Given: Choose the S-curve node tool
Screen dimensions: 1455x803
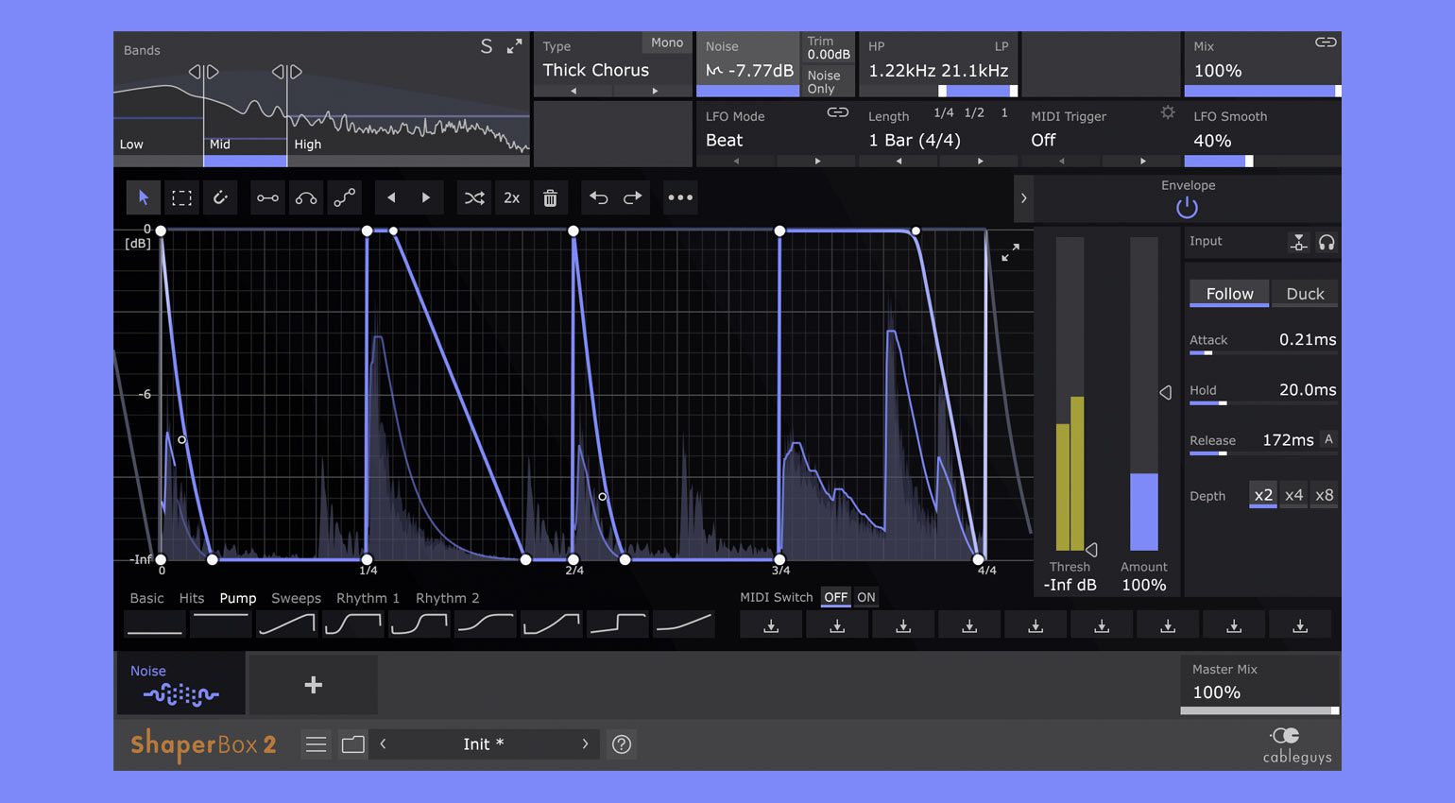Looking at the screenshot, I should pos(345,197).
